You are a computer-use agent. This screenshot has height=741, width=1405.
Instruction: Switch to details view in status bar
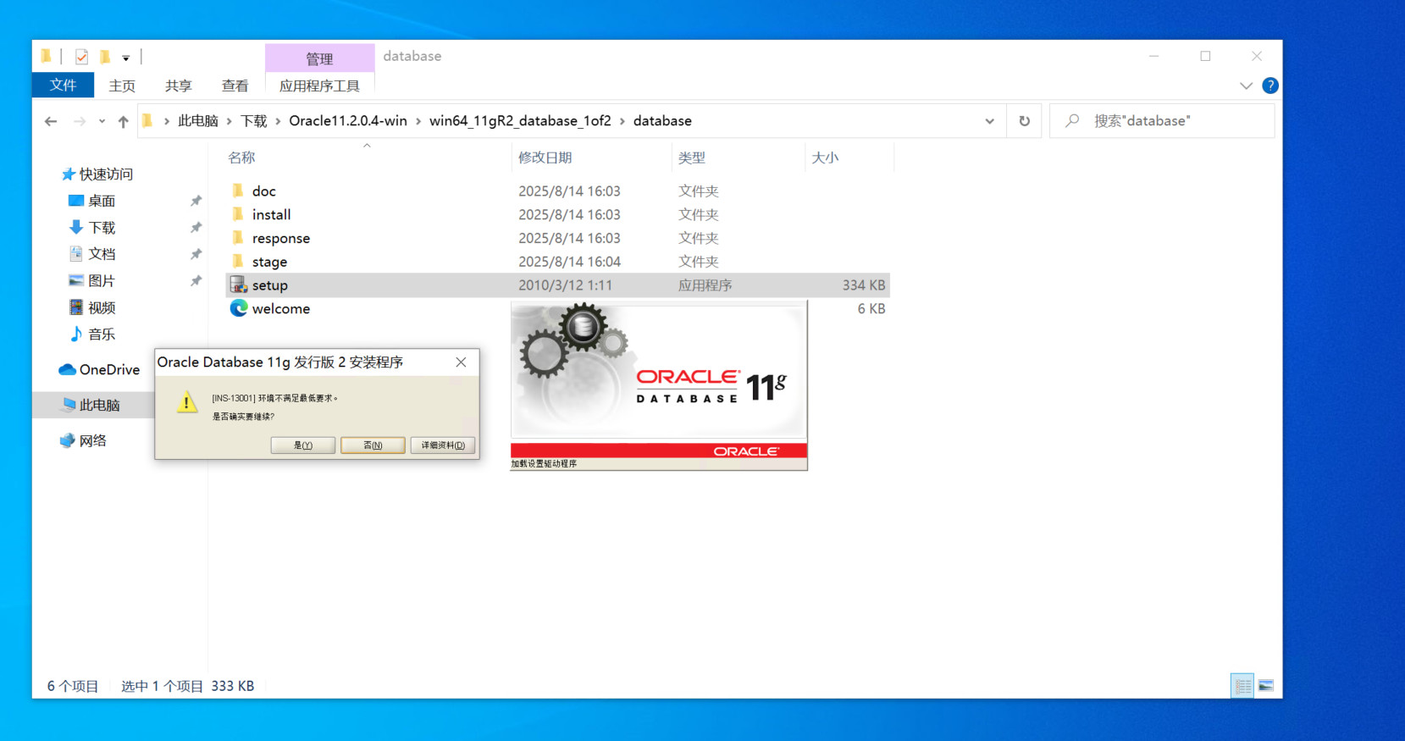pos(1242,686)
